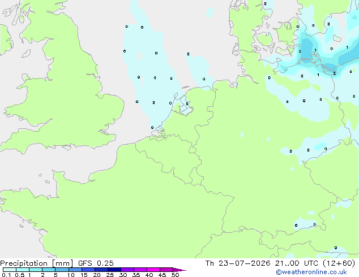The height and width of the screenshot is (277, 359).
Task: Click the '50' legend scale number
Action: pyautogui.click(x=175, y=275)
